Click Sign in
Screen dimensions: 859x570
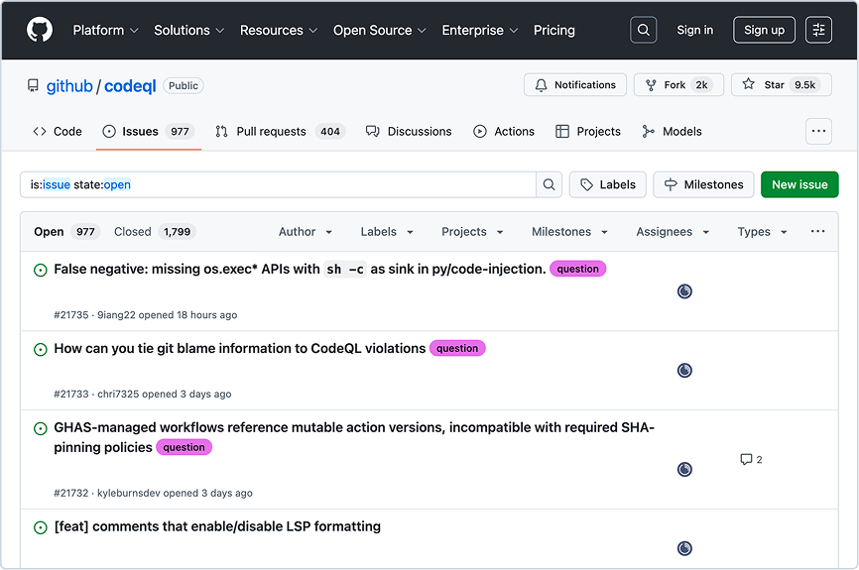[694, 30]
